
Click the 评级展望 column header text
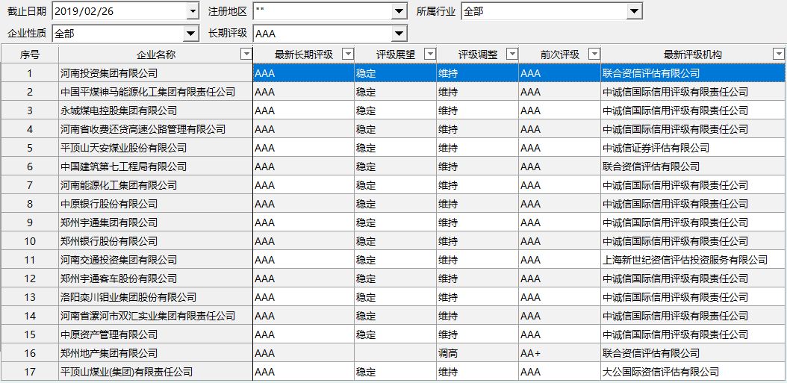tap(396, 55)
